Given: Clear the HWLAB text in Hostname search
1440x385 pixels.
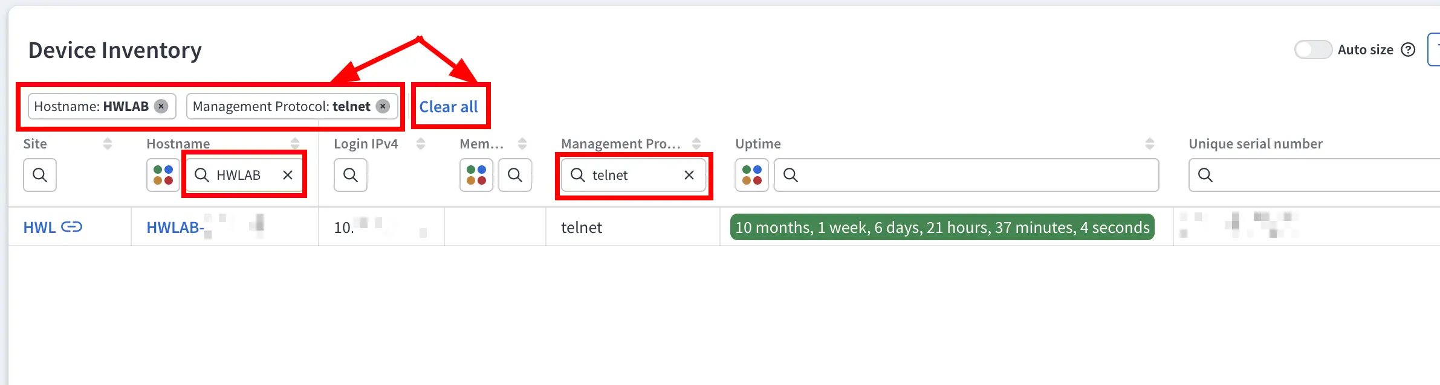Looking at the screenshot, I should pos(288,175).
